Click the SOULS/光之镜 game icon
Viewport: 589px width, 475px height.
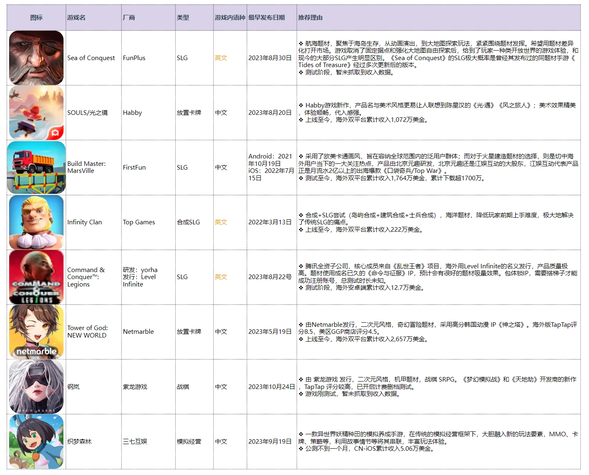tap(36, 113)
